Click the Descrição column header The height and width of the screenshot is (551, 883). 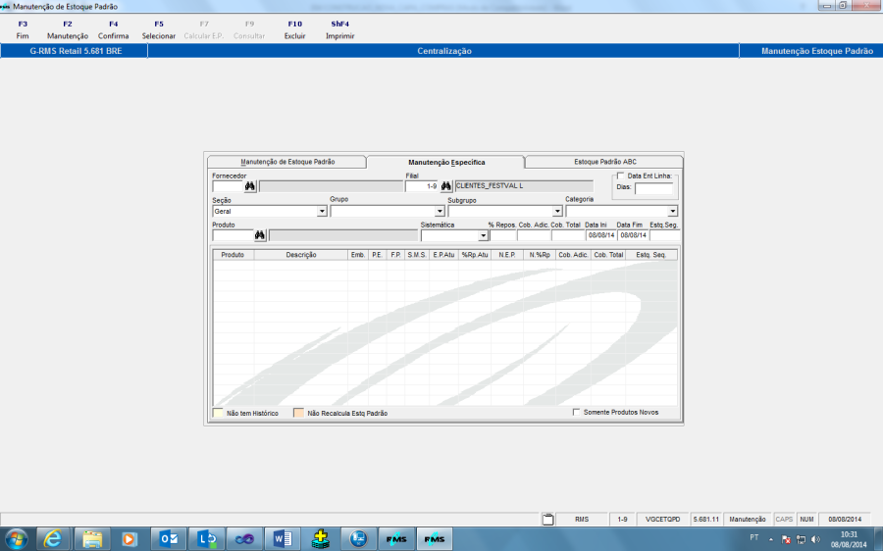(301, 255)
